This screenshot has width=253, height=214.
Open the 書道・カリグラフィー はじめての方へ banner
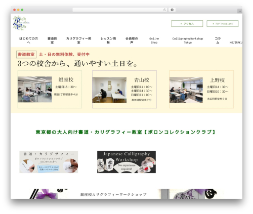coord(49,162)
